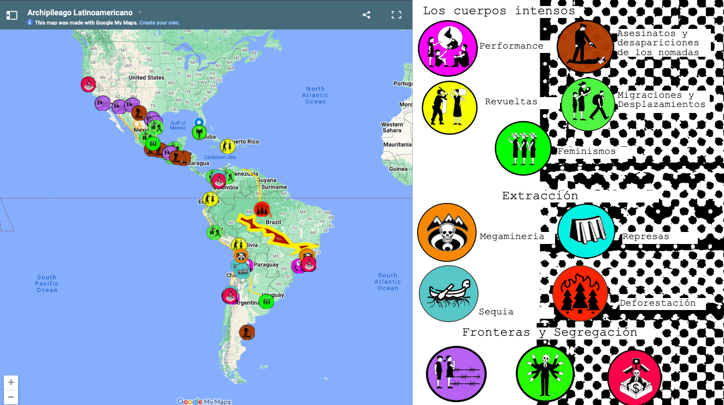Click the yellow Revueltas legend icon
Image resolution: width=724 pixels, height=405 pixels.
pos(450,108)
